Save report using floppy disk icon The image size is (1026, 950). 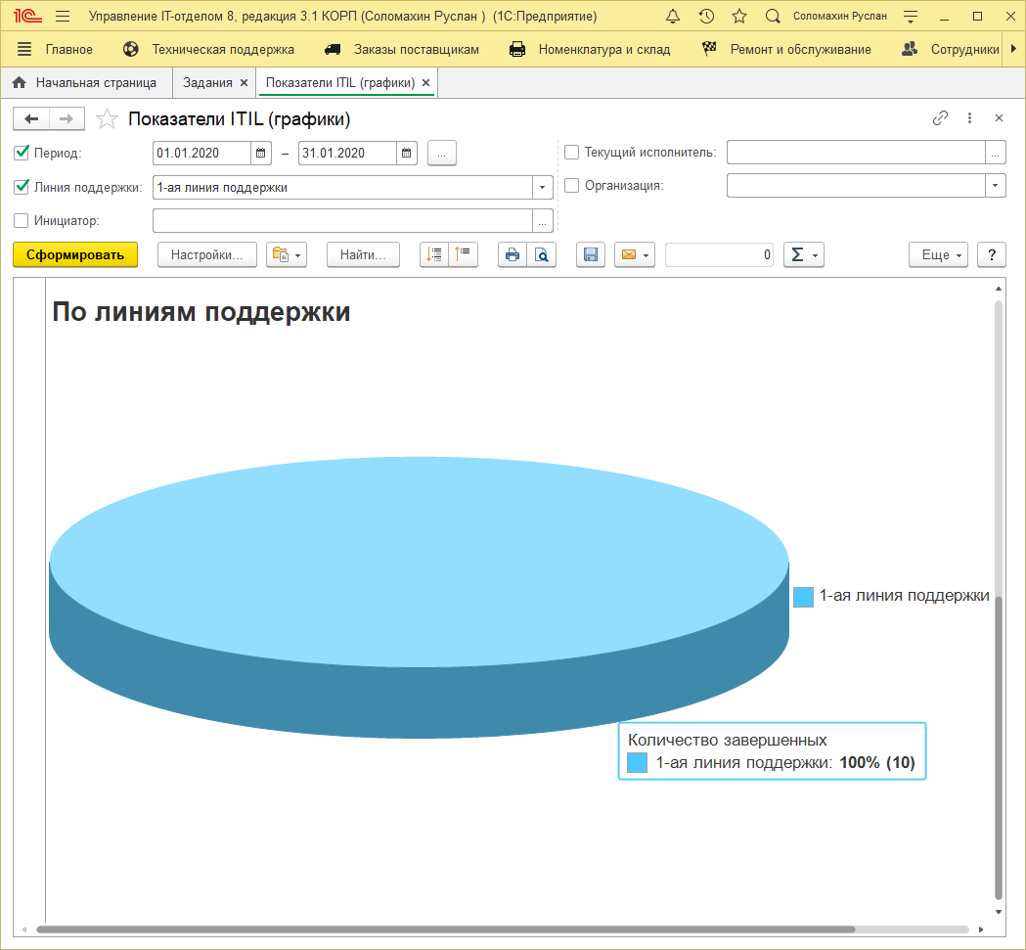pos(590,255)
